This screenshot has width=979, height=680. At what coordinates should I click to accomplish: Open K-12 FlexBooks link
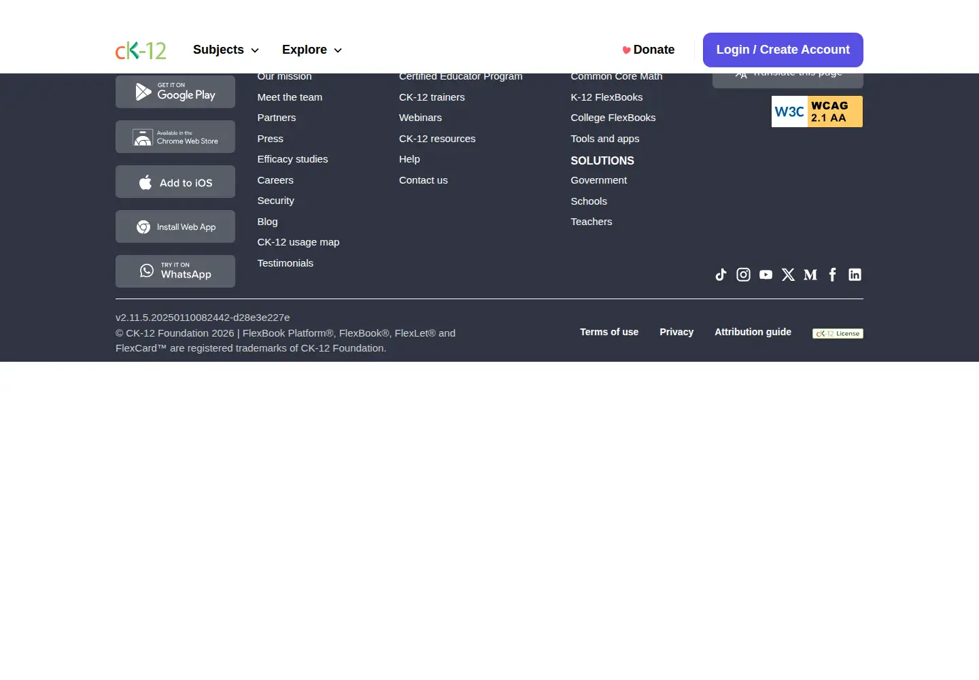click(607, 97)
